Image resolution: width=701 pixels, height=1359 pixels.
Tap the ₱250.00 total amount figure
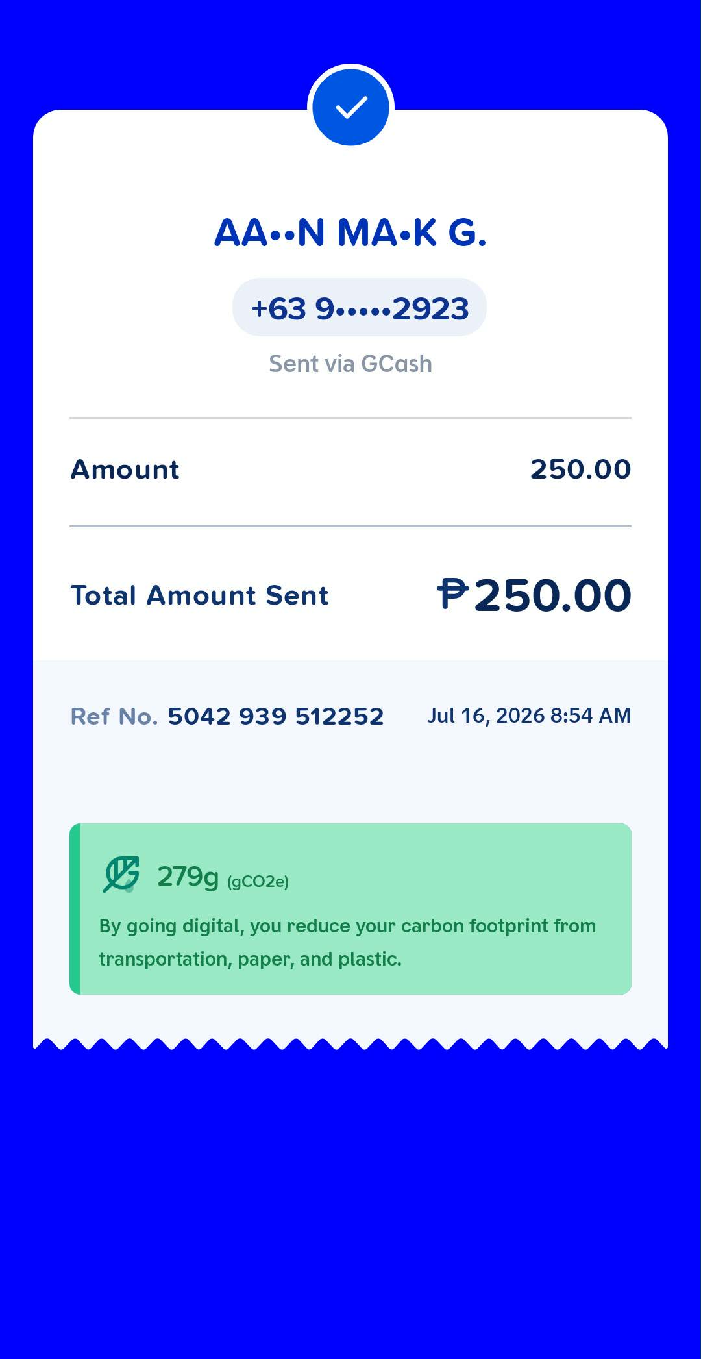point(534,595)
